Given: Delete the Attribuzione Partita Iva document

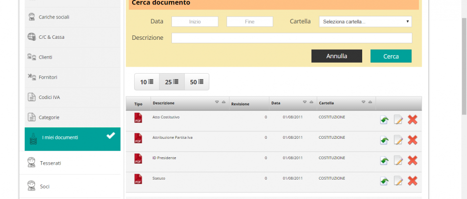Looking at the screenshot, I should tap(412, 140).
